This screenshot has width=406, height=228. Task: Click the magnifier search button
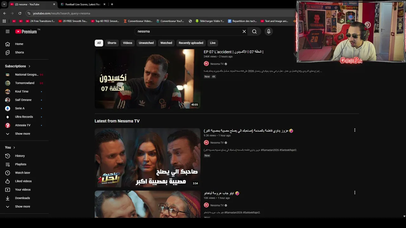(254, 31)
